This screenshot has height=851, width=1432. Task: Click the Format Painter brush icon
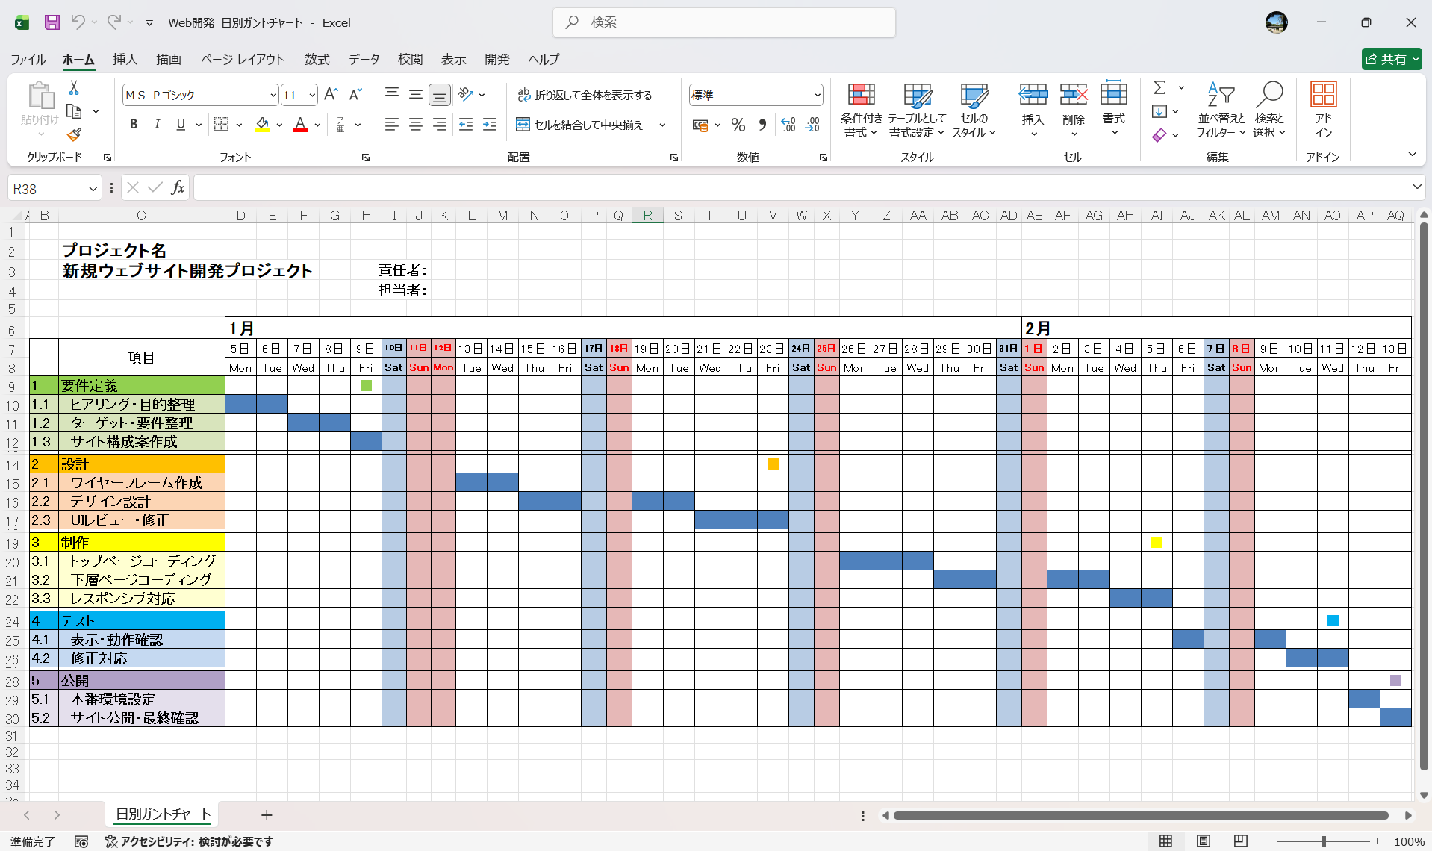pos(74,135)
